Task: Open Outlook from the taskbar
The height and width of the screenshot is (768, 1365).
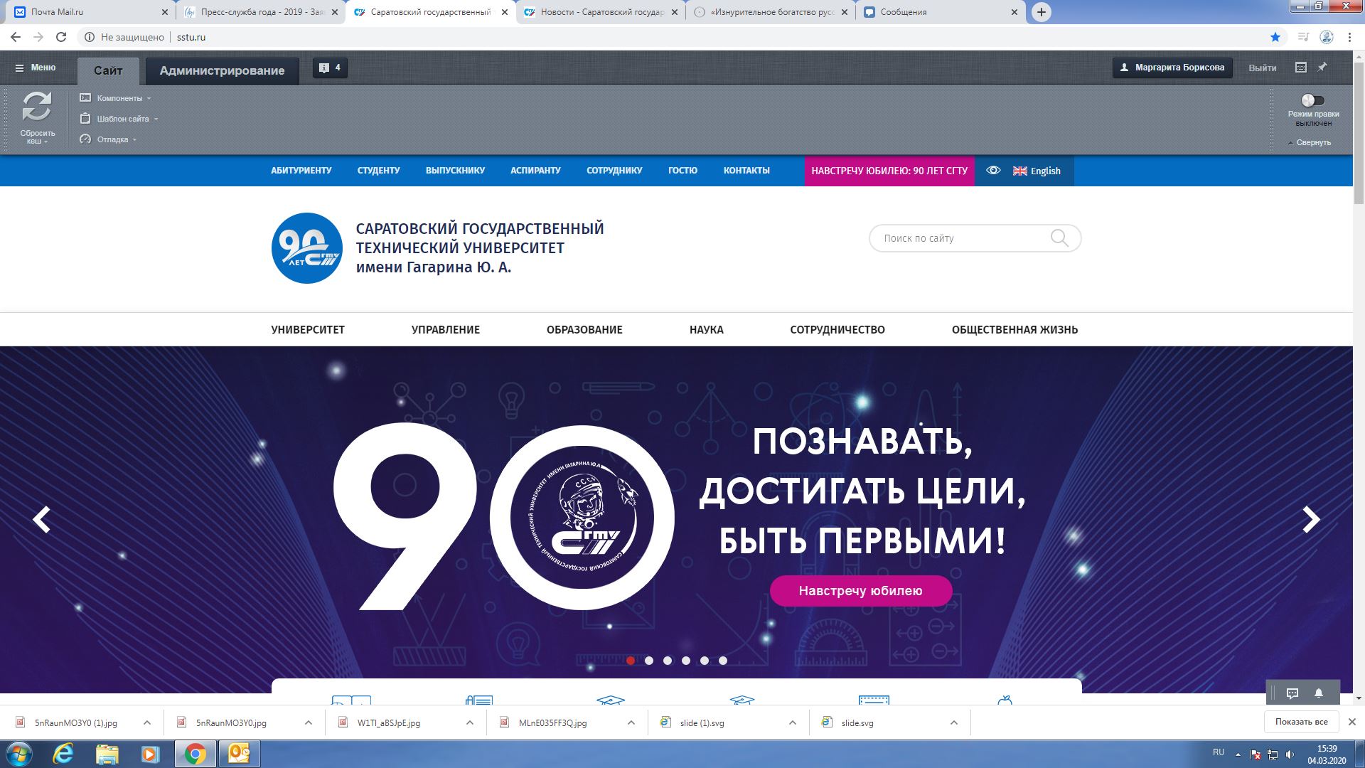Action: coord(239,753)
